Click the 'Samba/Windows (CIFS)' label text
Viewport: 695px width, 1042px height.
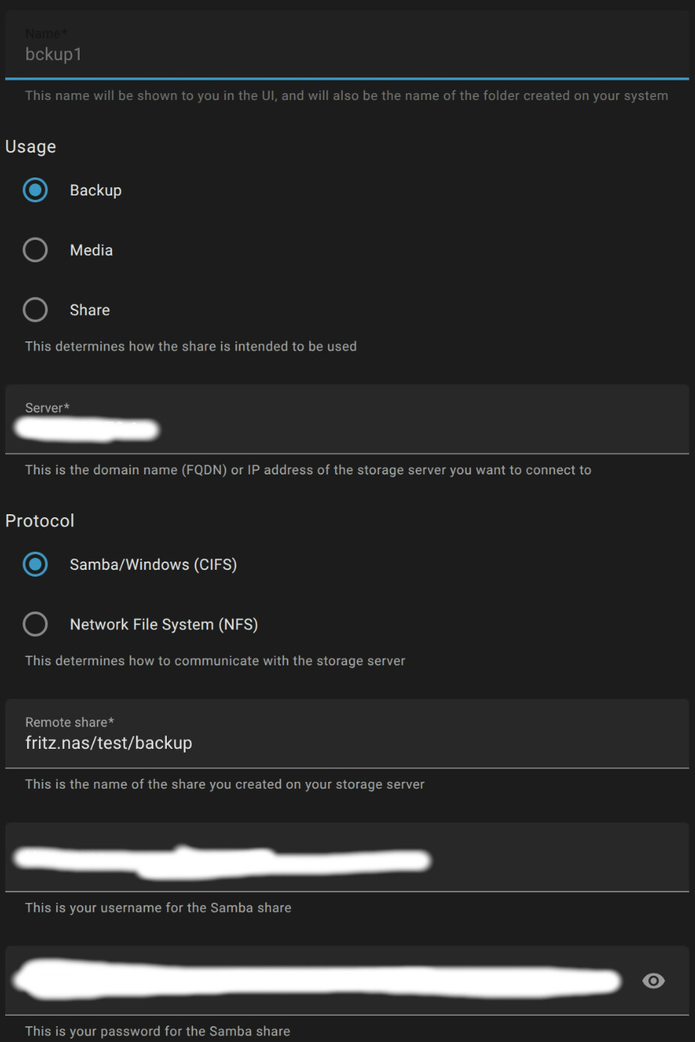click(153, 565)
